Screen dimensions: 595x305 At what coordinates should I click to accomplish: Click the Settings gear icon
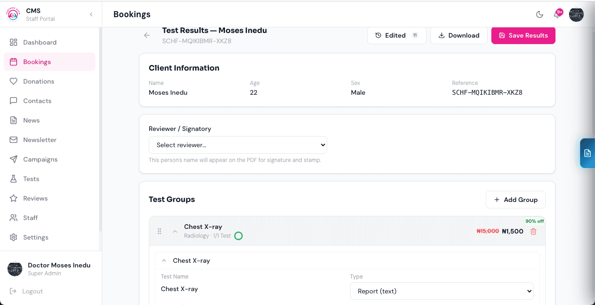(13, 237)
